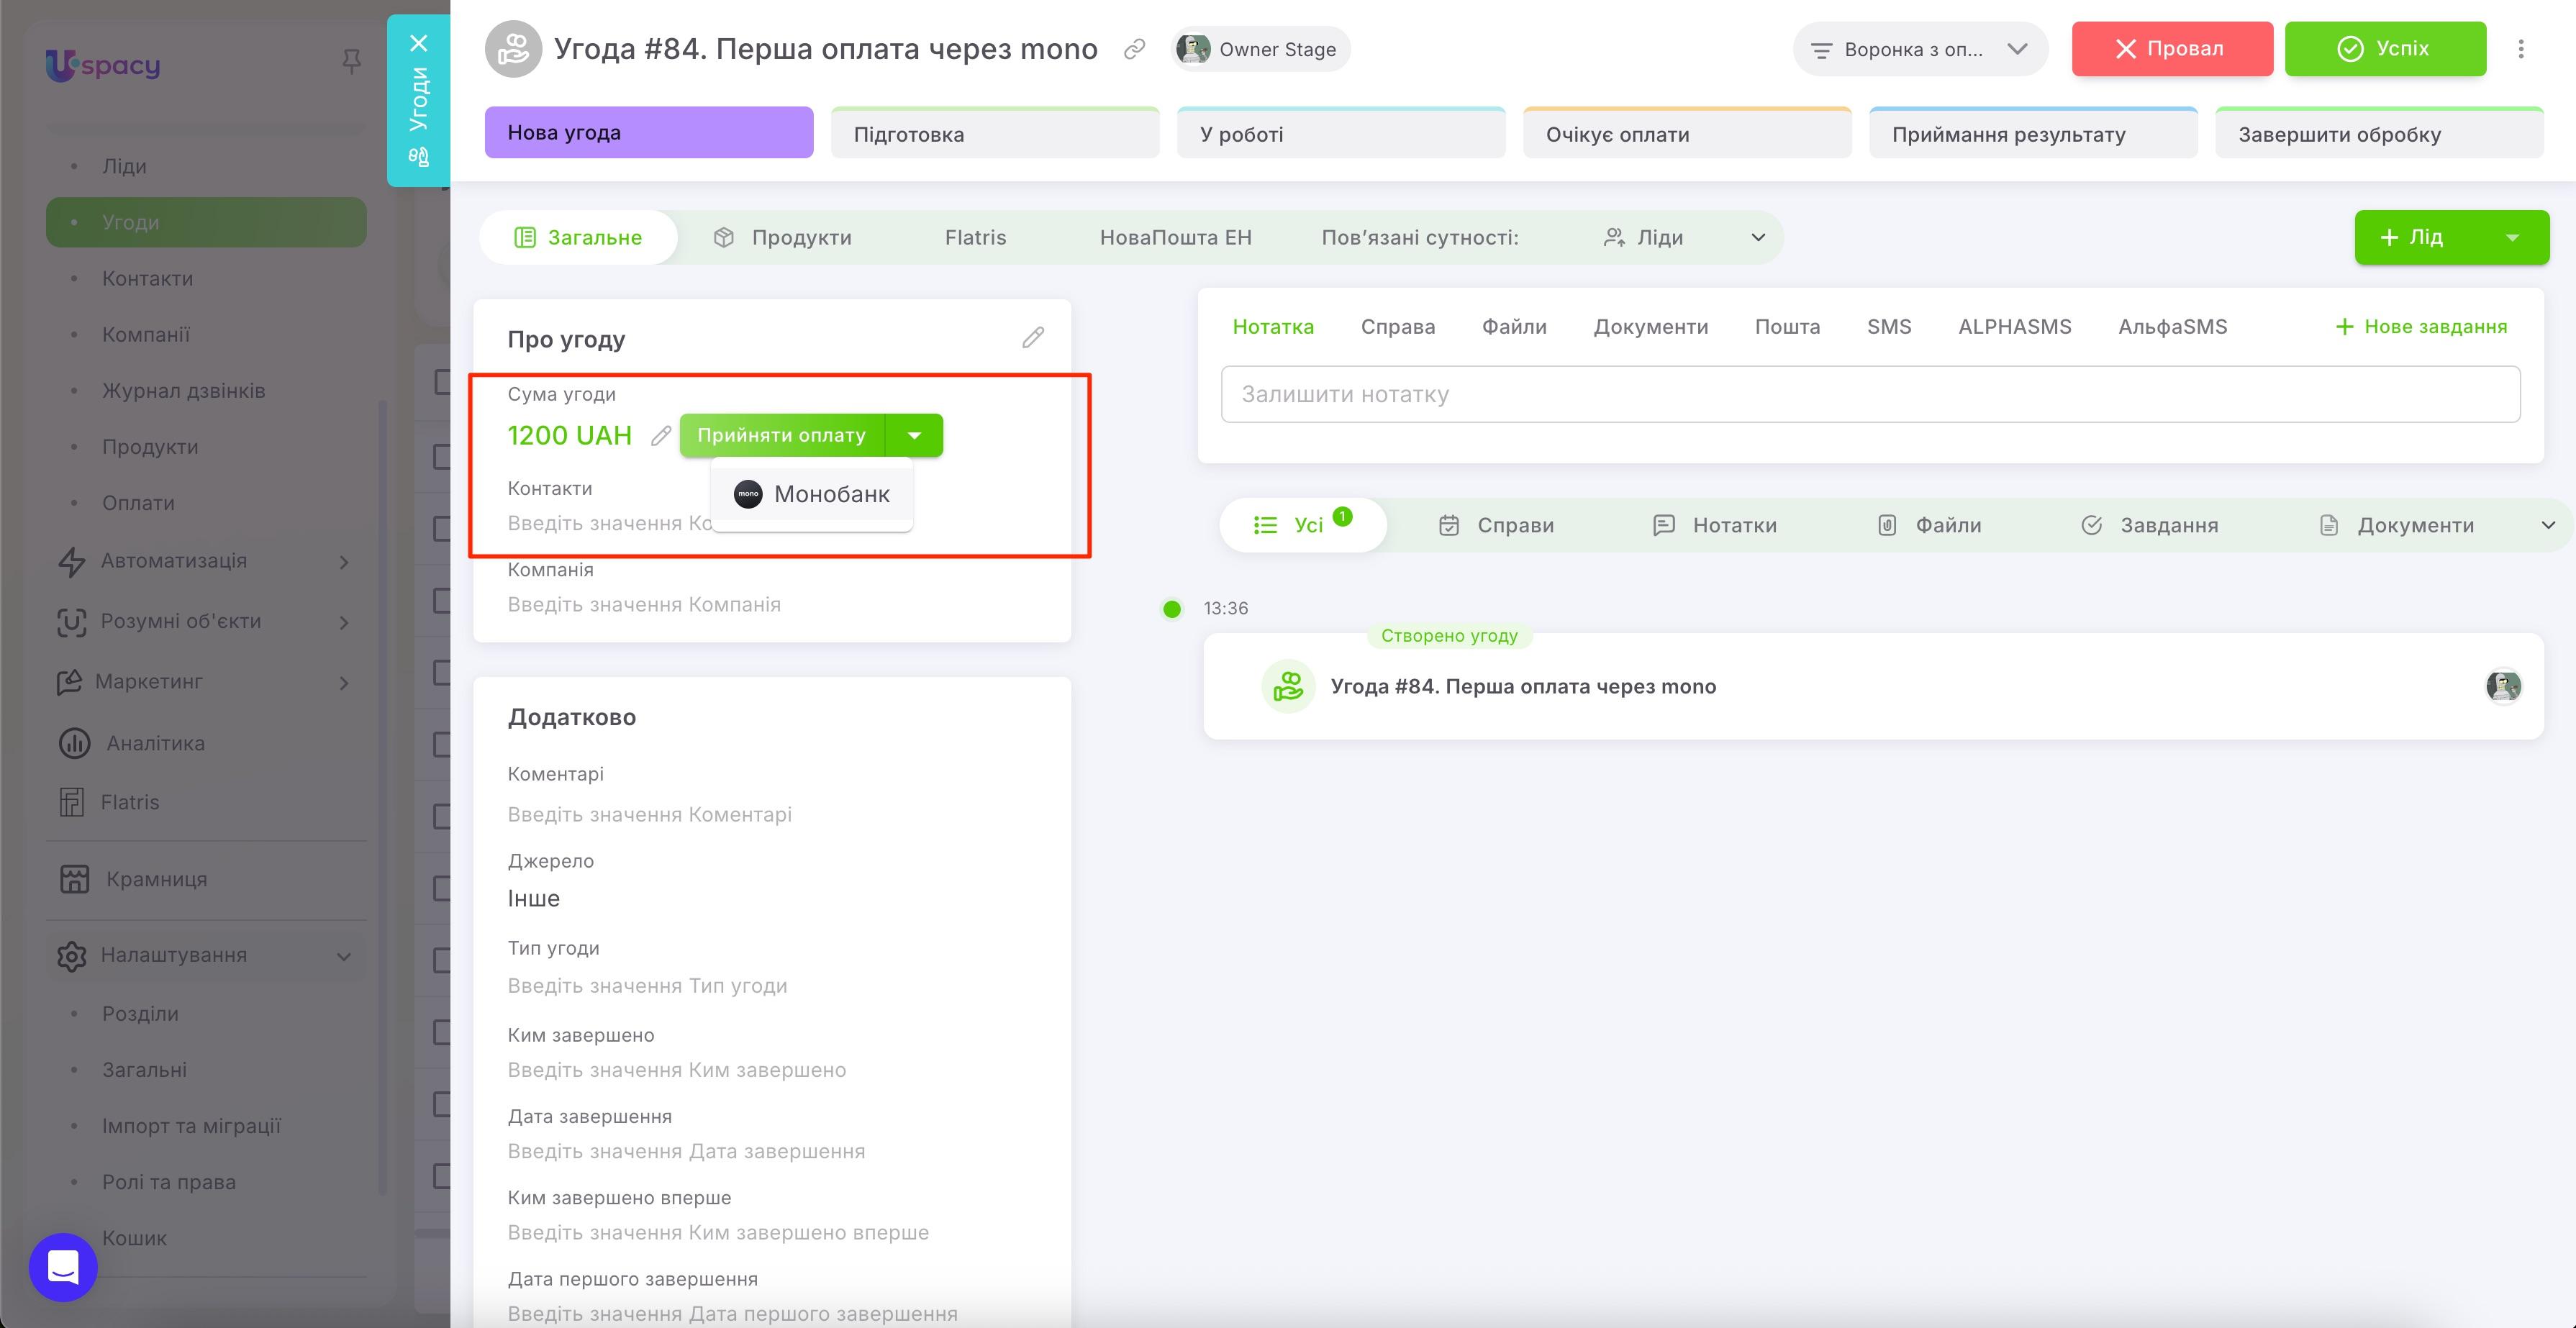Filter timeline by Справи

click(x=1496, y=525)
